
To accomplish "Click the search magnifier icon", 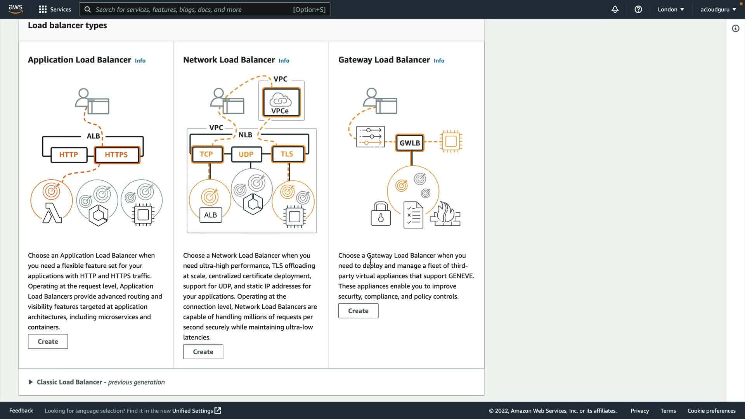I will [88, 9].
